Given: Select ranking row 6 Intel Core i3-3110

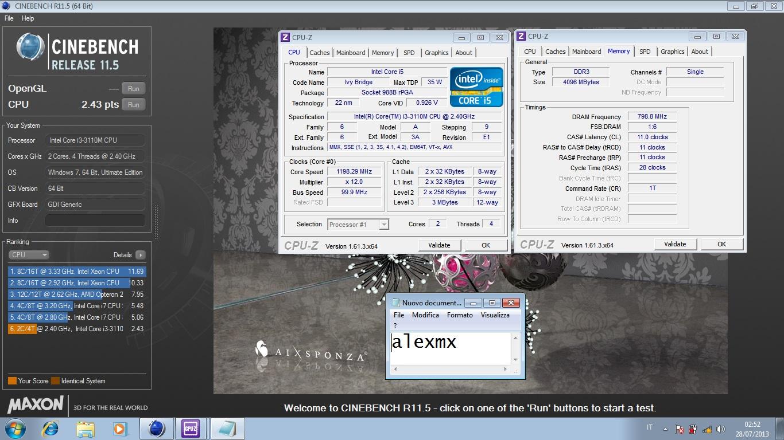Looking at the screenshot, I should (x=76, y=329).
